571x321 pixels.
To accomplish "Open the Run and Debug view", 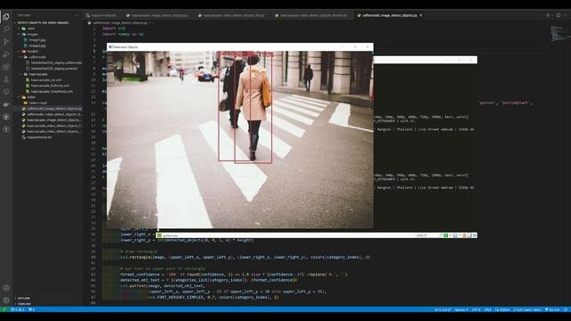I will pyautogui.click(x=6, y=54).
